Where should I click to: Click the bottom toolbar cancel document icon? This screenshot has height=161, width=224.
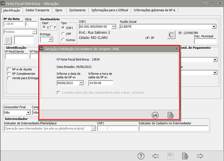(185, 156)
